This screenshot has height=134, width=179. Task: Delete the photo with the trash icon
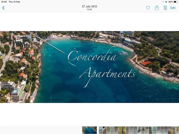click(165, 8)
